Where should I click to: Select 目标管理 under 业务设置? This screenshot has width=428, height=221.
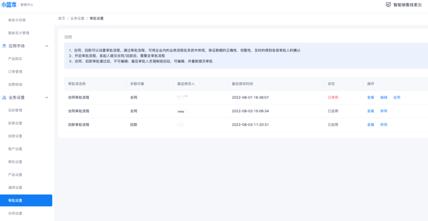point(15,111)
